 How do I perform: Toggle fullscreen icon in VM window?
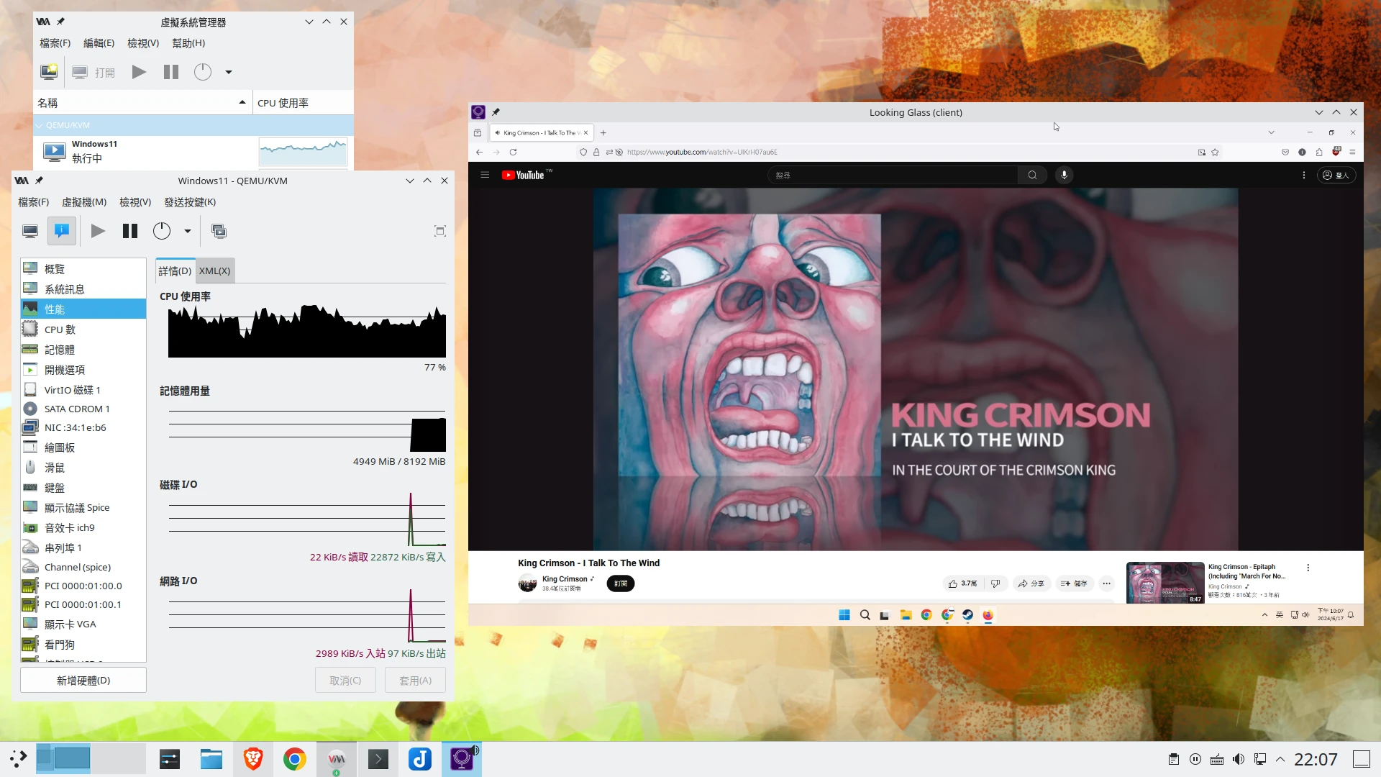tap(440, 231)
